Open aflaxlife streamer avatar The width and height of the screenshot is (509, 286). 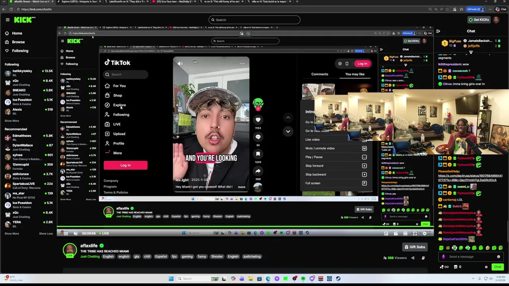tap(70, 250)
